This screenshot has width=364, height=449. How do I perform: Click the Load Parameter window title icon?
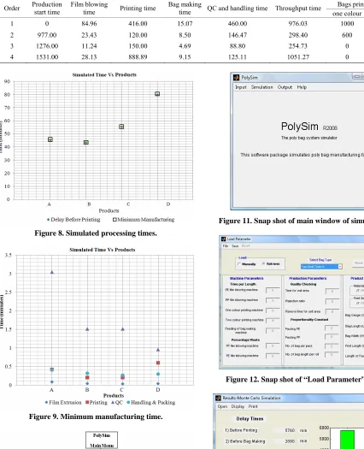[224, 239]
